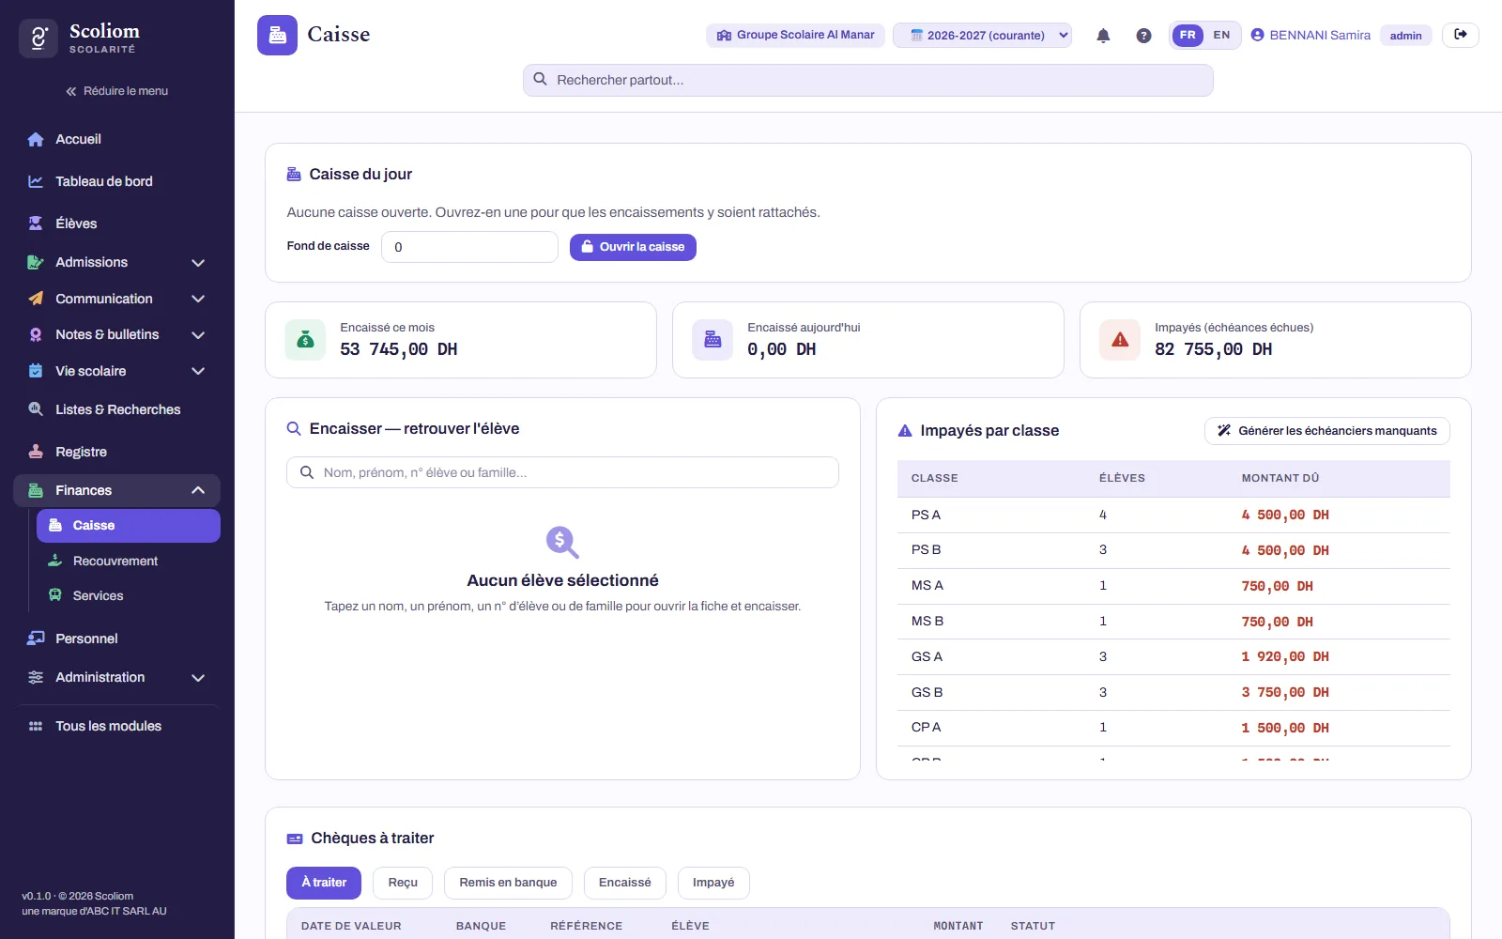Viewport: 1502px width, 939px height.
Task: Select the Reçu cheque tab
Action: tap(403, 883)
